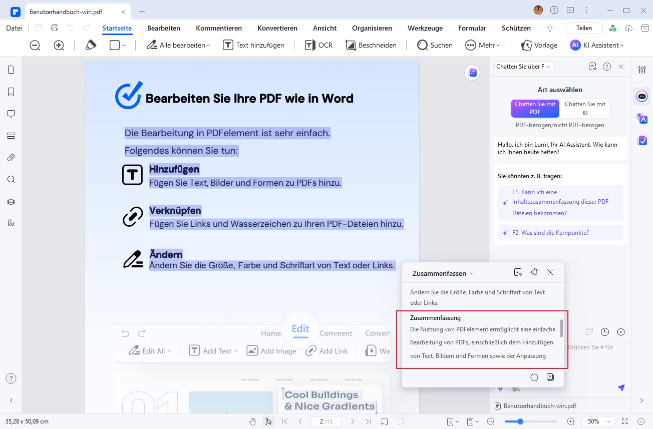Open the properties sliders icon in right sidebar
653x429 pixels.
pos(642,70)
